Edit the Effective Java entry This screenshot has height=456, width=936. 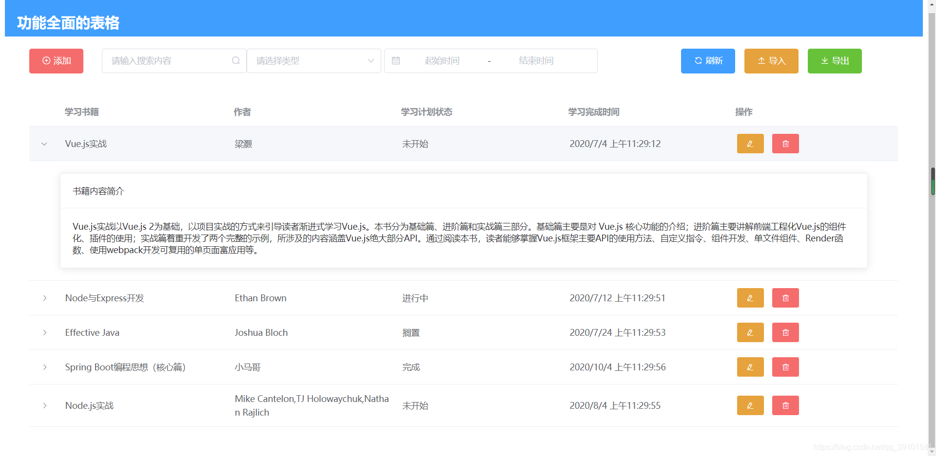point(750,332)
